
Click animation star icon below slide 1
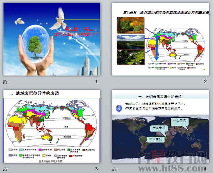point(5,82)
